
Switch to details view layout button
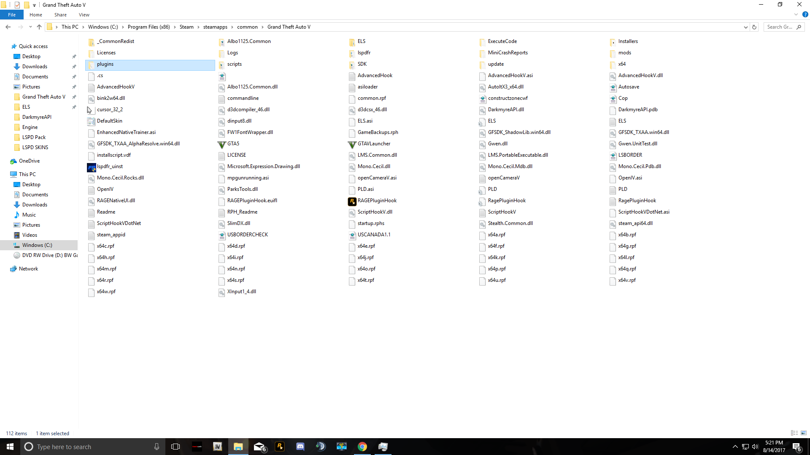[x=794, y=433]
